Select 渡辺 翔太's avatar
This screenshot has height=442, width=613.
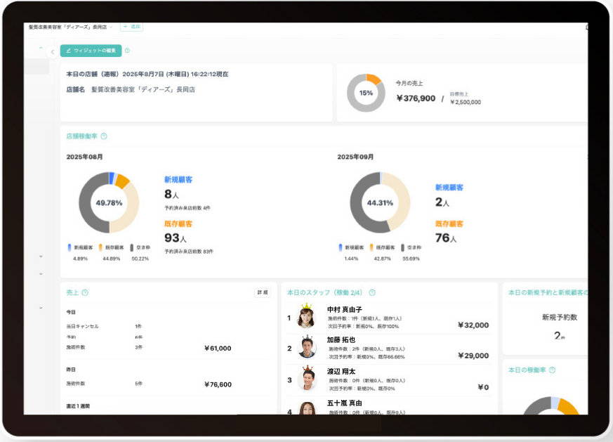(306, 379)
